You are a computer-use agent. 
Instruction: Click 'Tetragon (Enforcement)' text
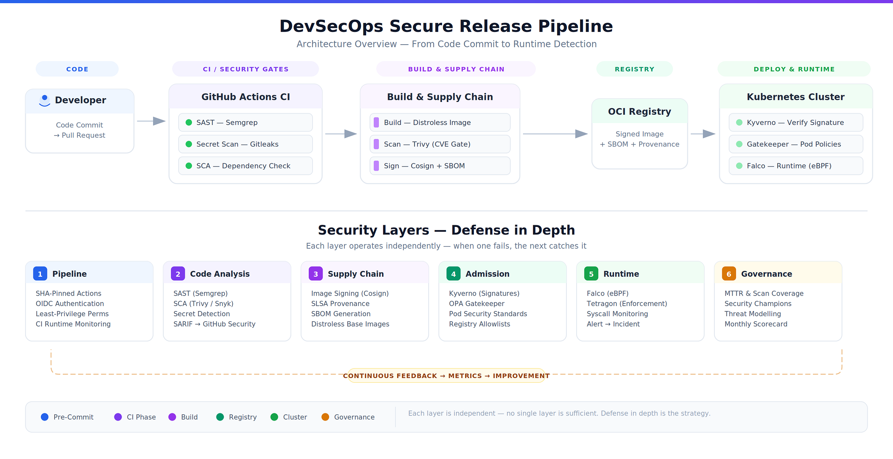tap(627, 304)
